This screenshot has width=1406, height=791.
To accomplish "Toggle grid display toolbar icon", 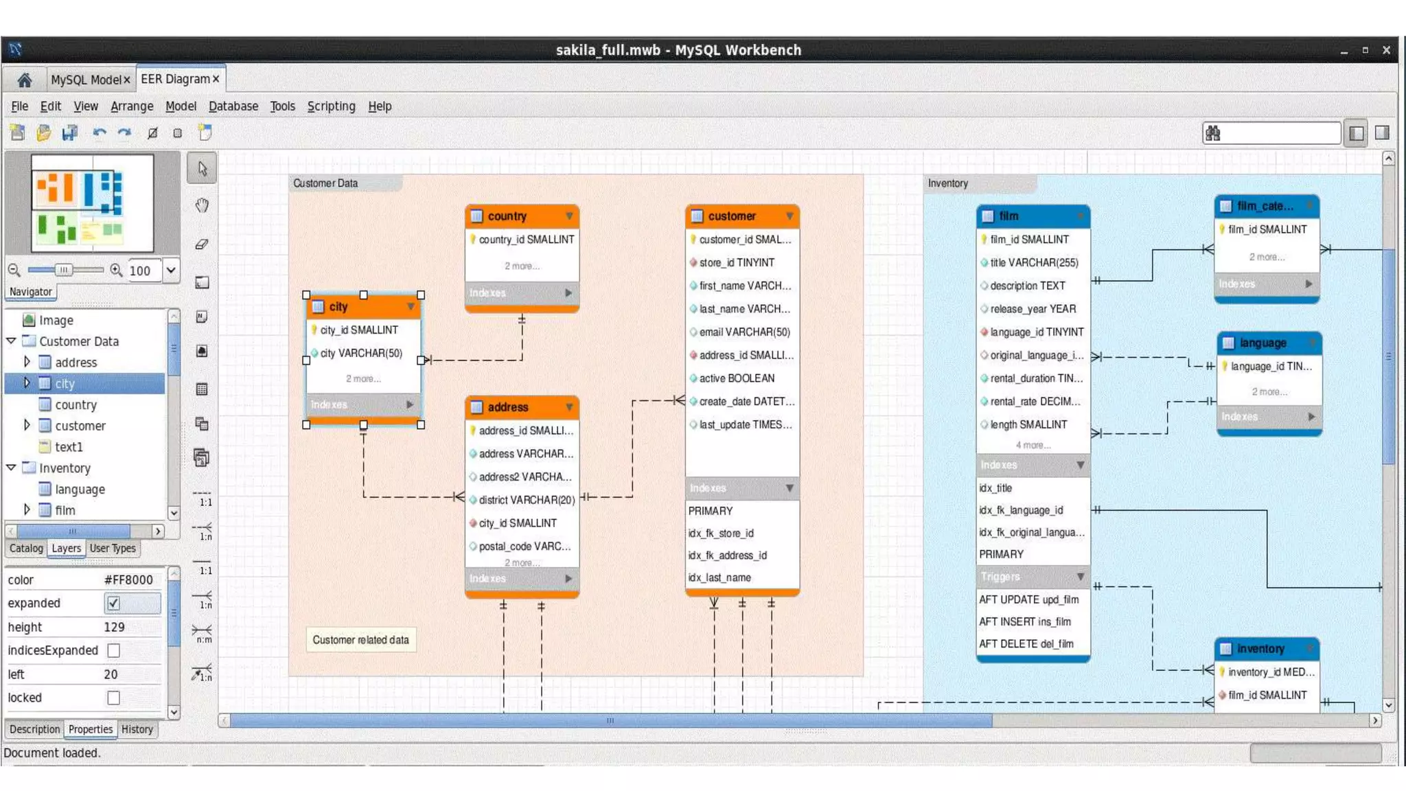I will pyautogui.click(x=152, y=133).
